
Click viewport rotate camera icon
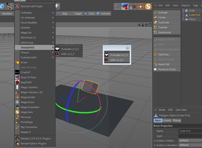(x=146, y=25)
